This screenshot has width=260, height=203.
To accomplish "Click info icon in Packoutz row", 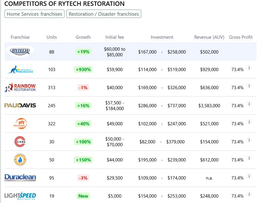I will [x=249, y=68].
